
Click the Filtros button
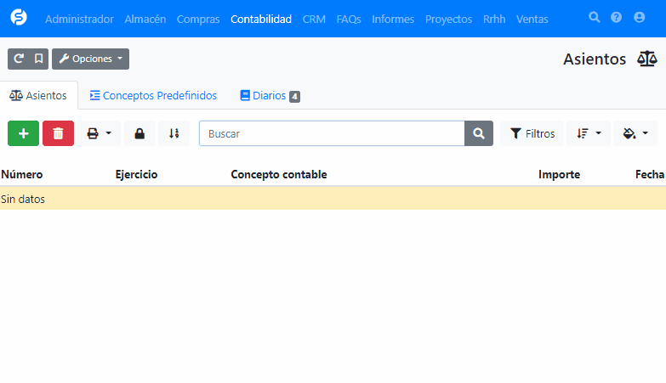(532, 133)
